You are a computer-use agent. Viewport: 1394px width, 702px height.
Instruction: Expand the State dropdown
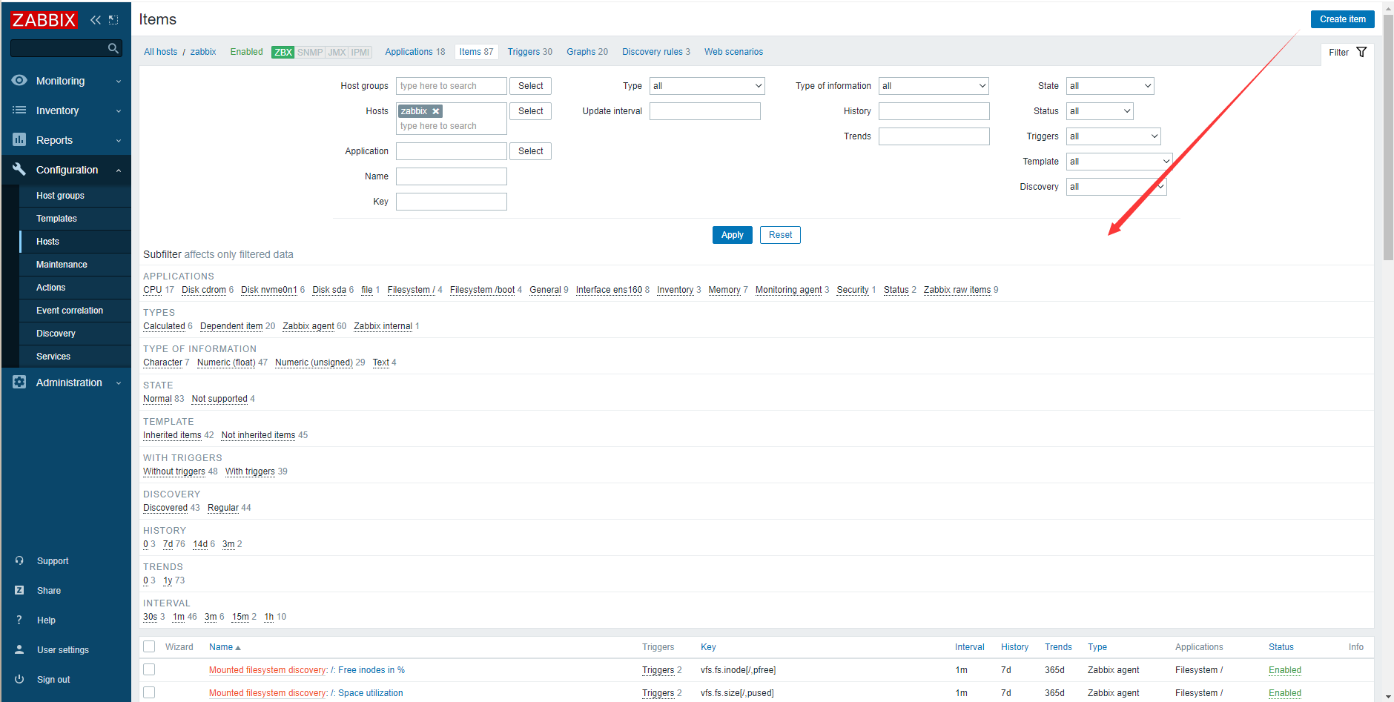(x=1109, y=86)
